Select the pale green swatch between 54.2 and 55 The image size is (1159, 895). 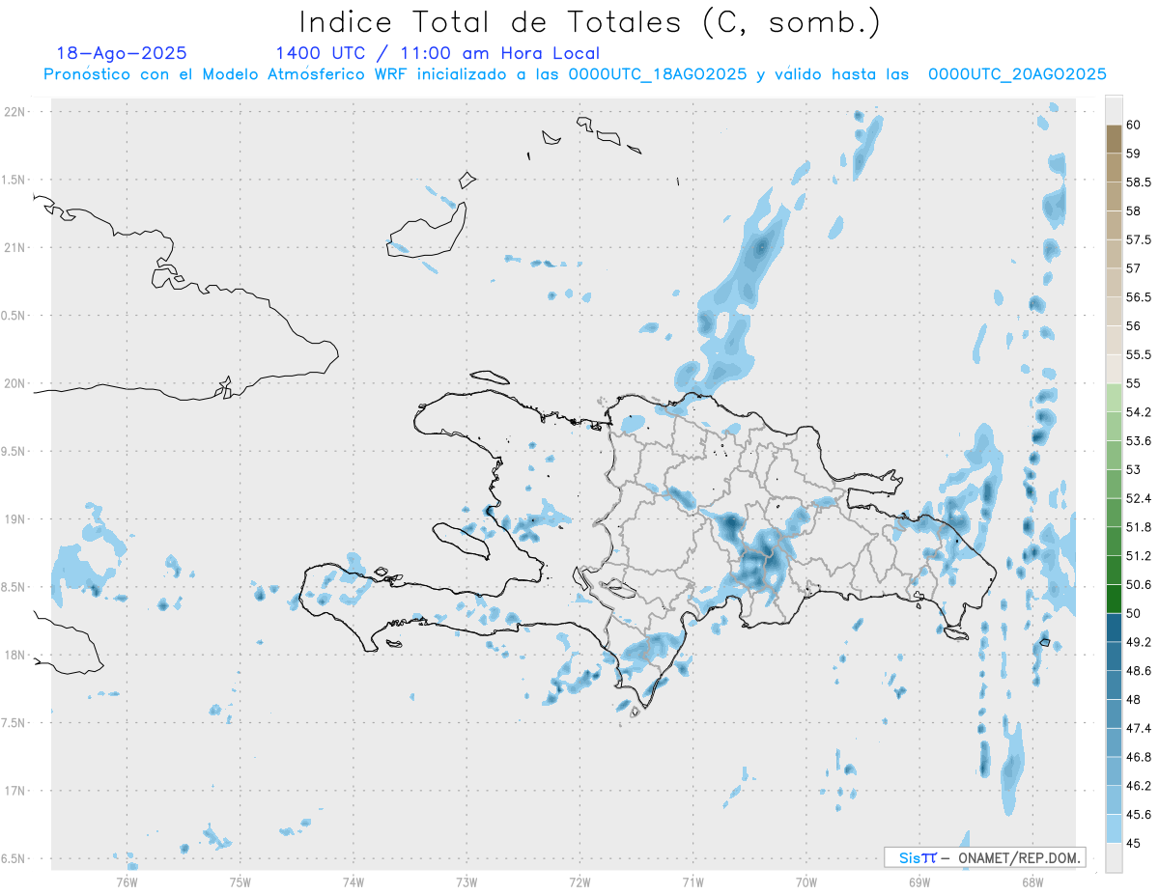coord(1114,398)
